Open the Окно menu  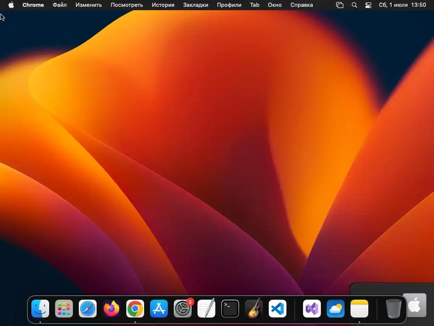tap(275, 5)
